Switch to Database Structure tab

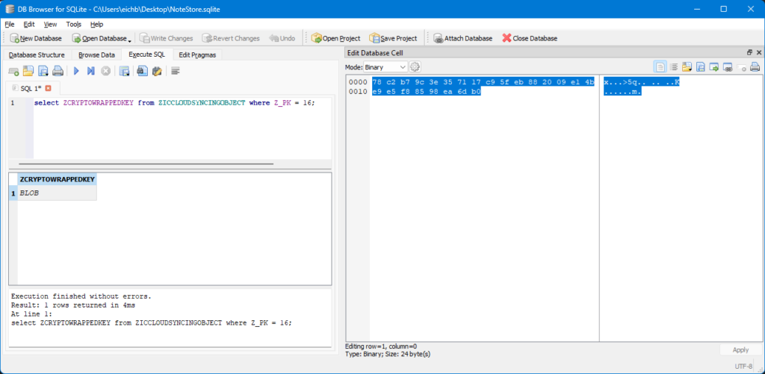37,55
